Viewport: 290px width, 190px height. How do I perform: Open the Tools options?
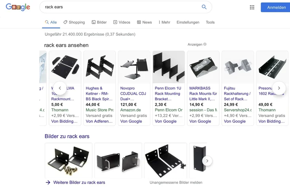pyautogui.click(x=210, y=22)
